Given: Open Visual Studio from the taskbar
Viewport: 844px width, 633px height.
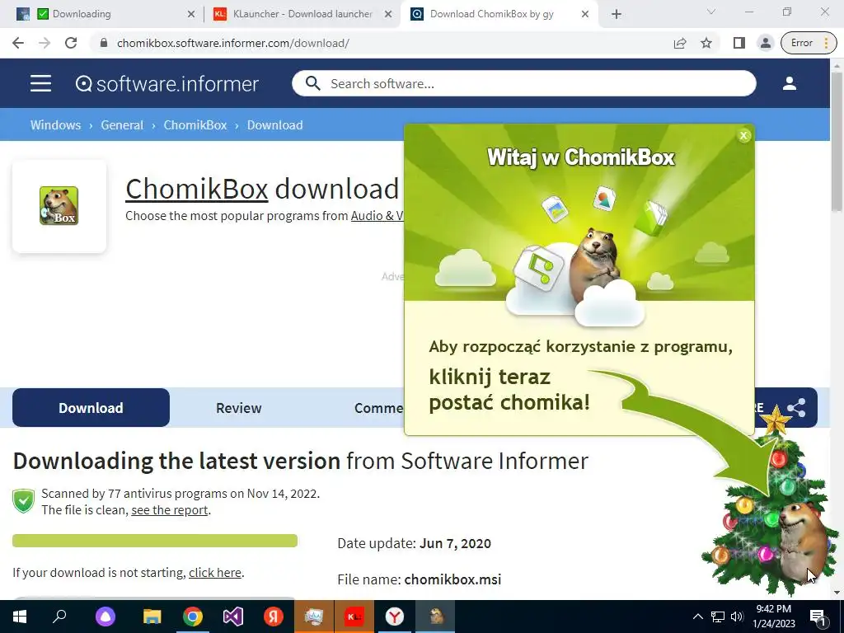Looking at the screenshot, I should tap(233, 617).
